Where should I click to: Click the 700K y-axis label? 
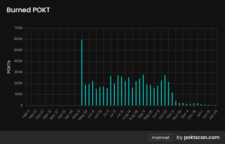[18, 28]
